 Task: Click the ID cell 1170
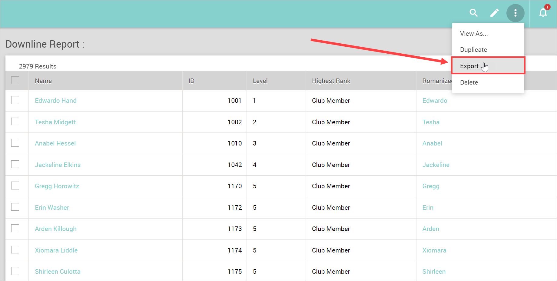235,186
